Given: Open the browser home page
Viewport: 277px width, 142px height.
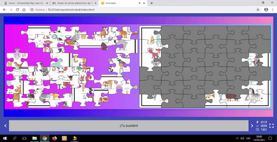Looking at the screenshot, I should (24, 9).
